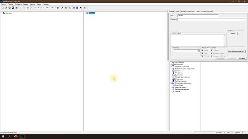Click the MasterSCADA taskbar icon

(x=22, y=136)
